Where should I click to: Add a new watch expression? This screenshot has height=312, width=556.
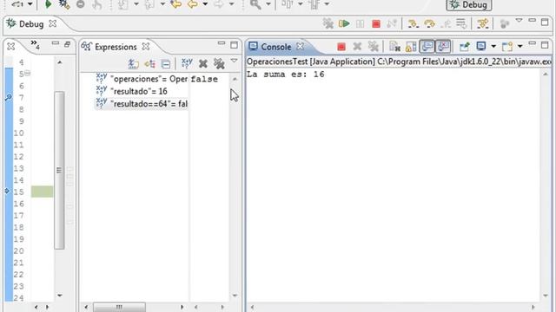pos(187,63)
